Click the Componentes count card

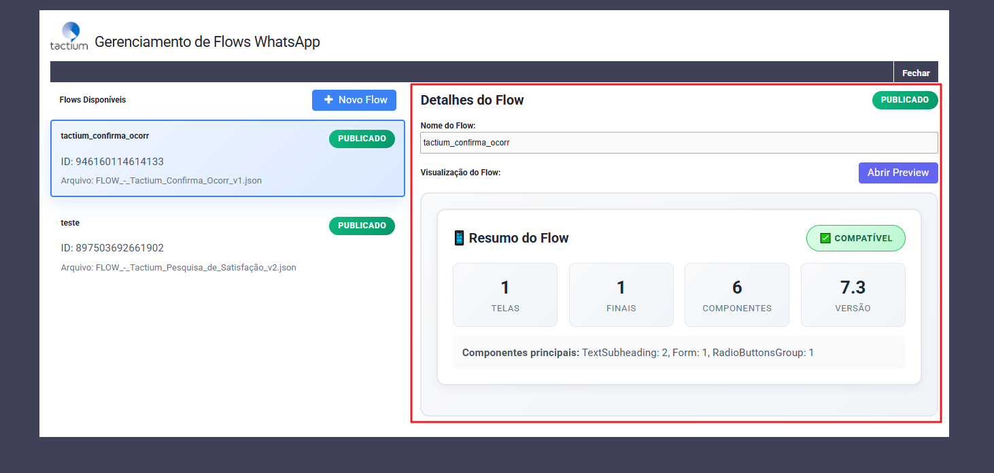737,295
